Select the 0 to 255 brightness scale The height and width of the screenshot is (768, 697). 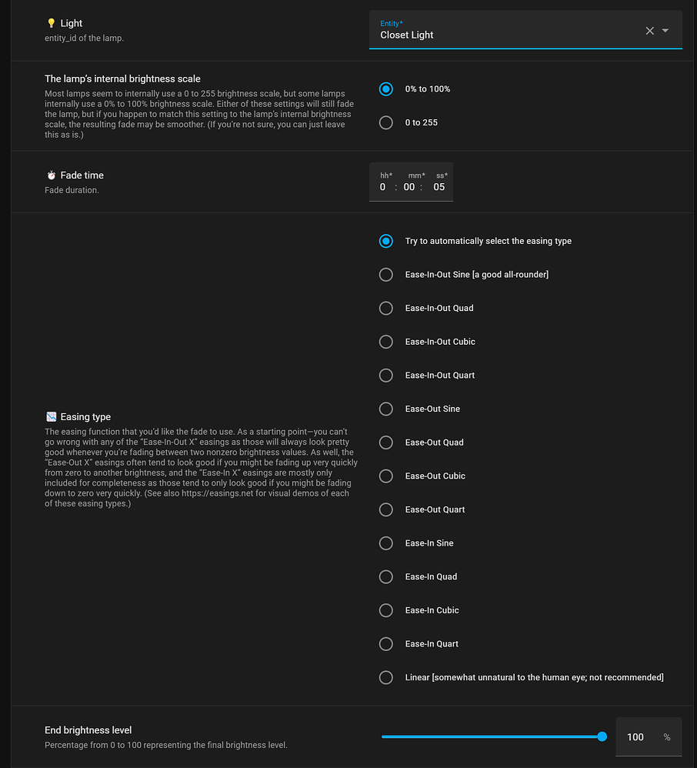[386, 123]
